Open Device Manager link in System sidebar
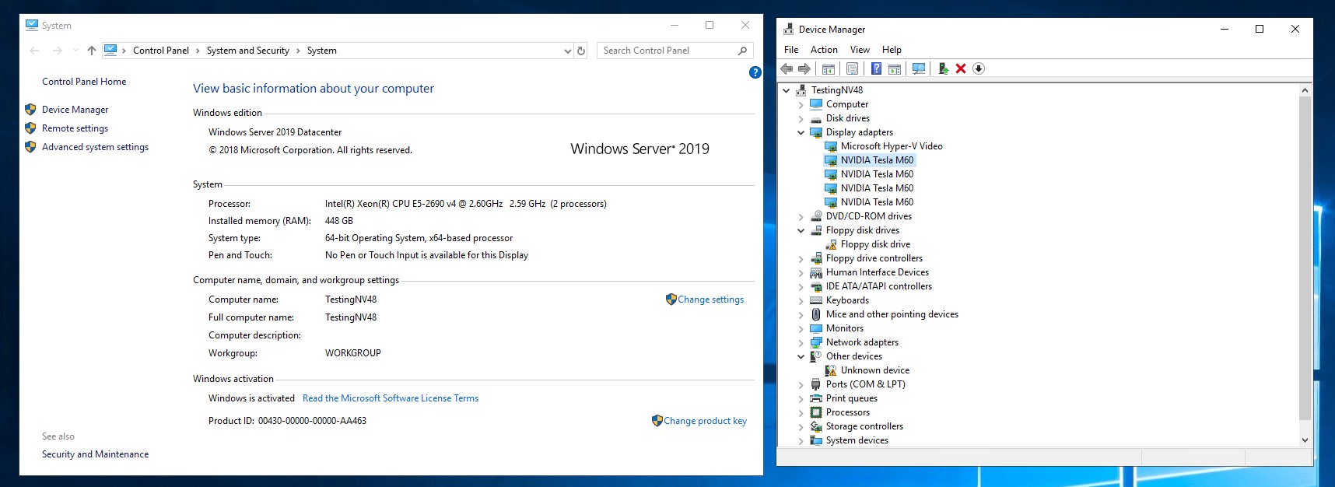 [x=75, y=110]
